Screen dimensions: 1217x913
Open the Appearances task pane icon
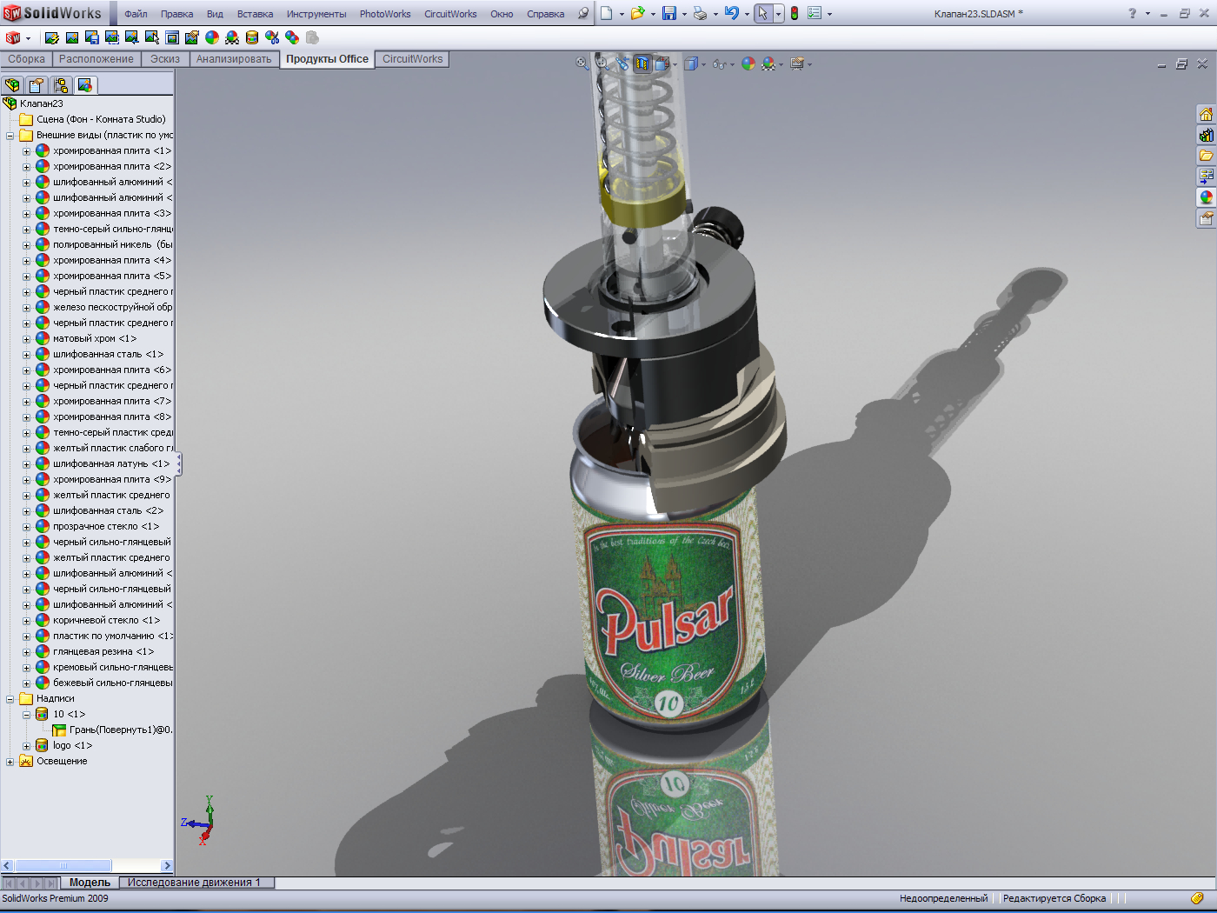click(x=1207, y=197)
